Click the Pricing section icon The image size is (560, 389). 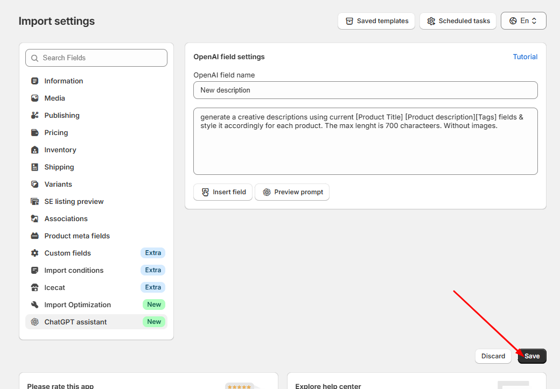[34, 133]
